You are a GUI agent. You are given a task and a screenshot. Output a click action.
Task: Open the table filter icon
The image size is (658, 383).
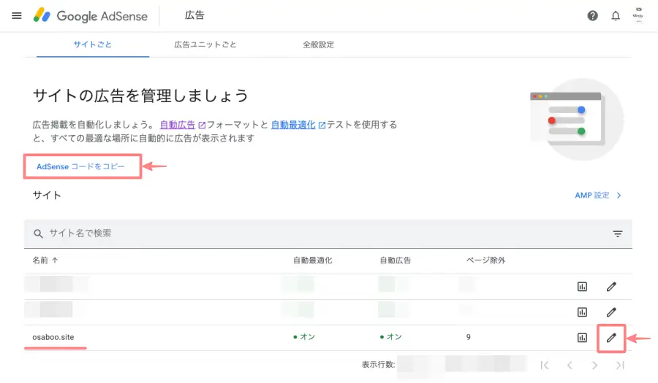click(x=617, y=234)
